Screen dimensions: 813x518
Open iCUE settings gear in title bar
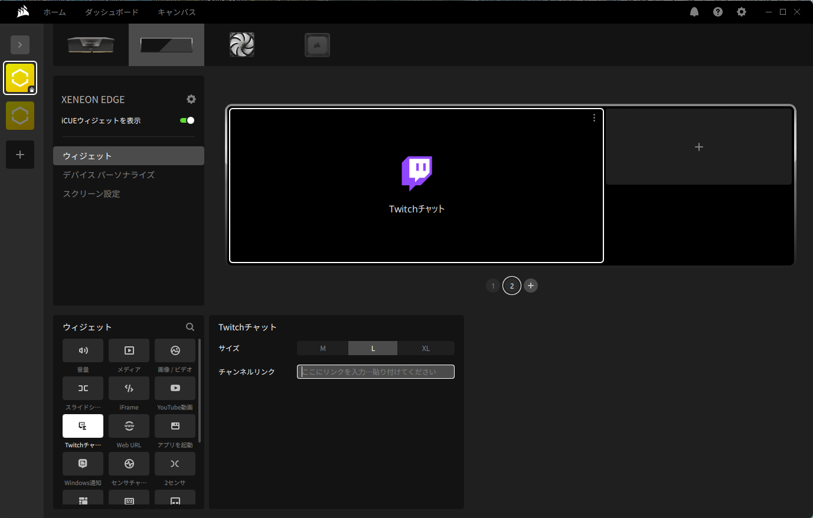[742, 12]
